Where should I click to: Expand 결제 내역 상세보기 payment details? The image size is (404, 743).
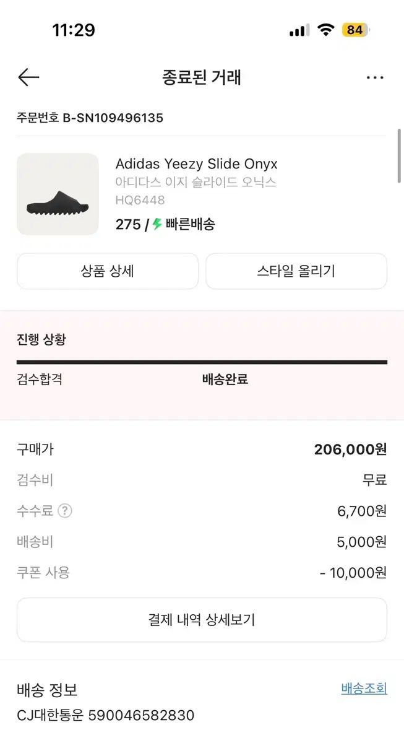[202, 620]
